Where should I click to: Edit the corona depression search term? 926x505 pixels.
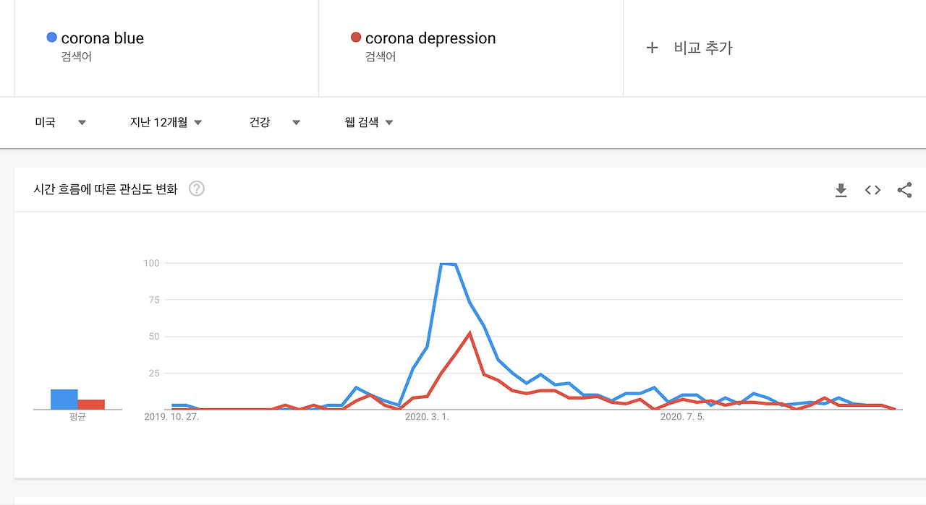[x=430, y=38]
